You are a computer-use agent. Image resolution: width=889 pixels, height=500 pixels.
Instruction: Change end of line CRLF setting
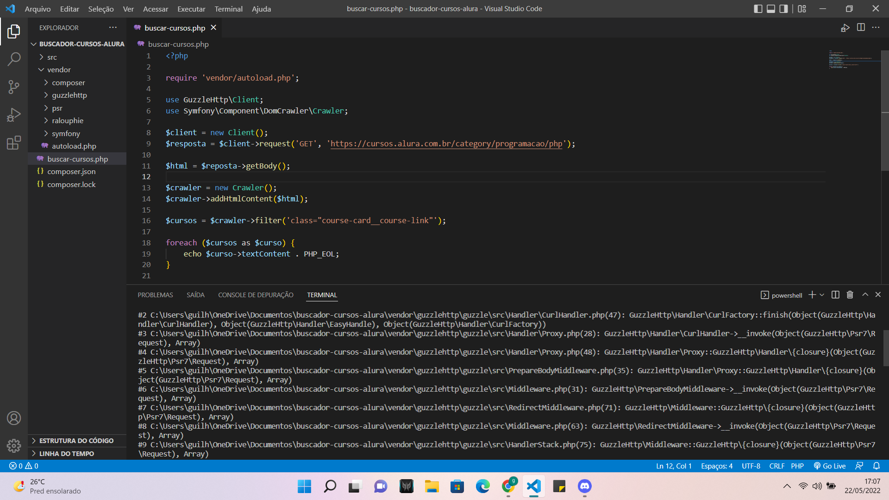point(776,466)
